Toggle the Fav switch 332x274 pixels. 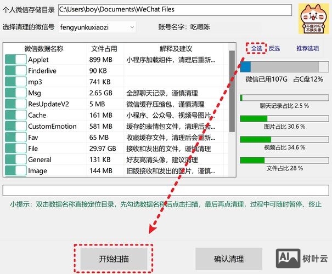click(x=16, y=137)
